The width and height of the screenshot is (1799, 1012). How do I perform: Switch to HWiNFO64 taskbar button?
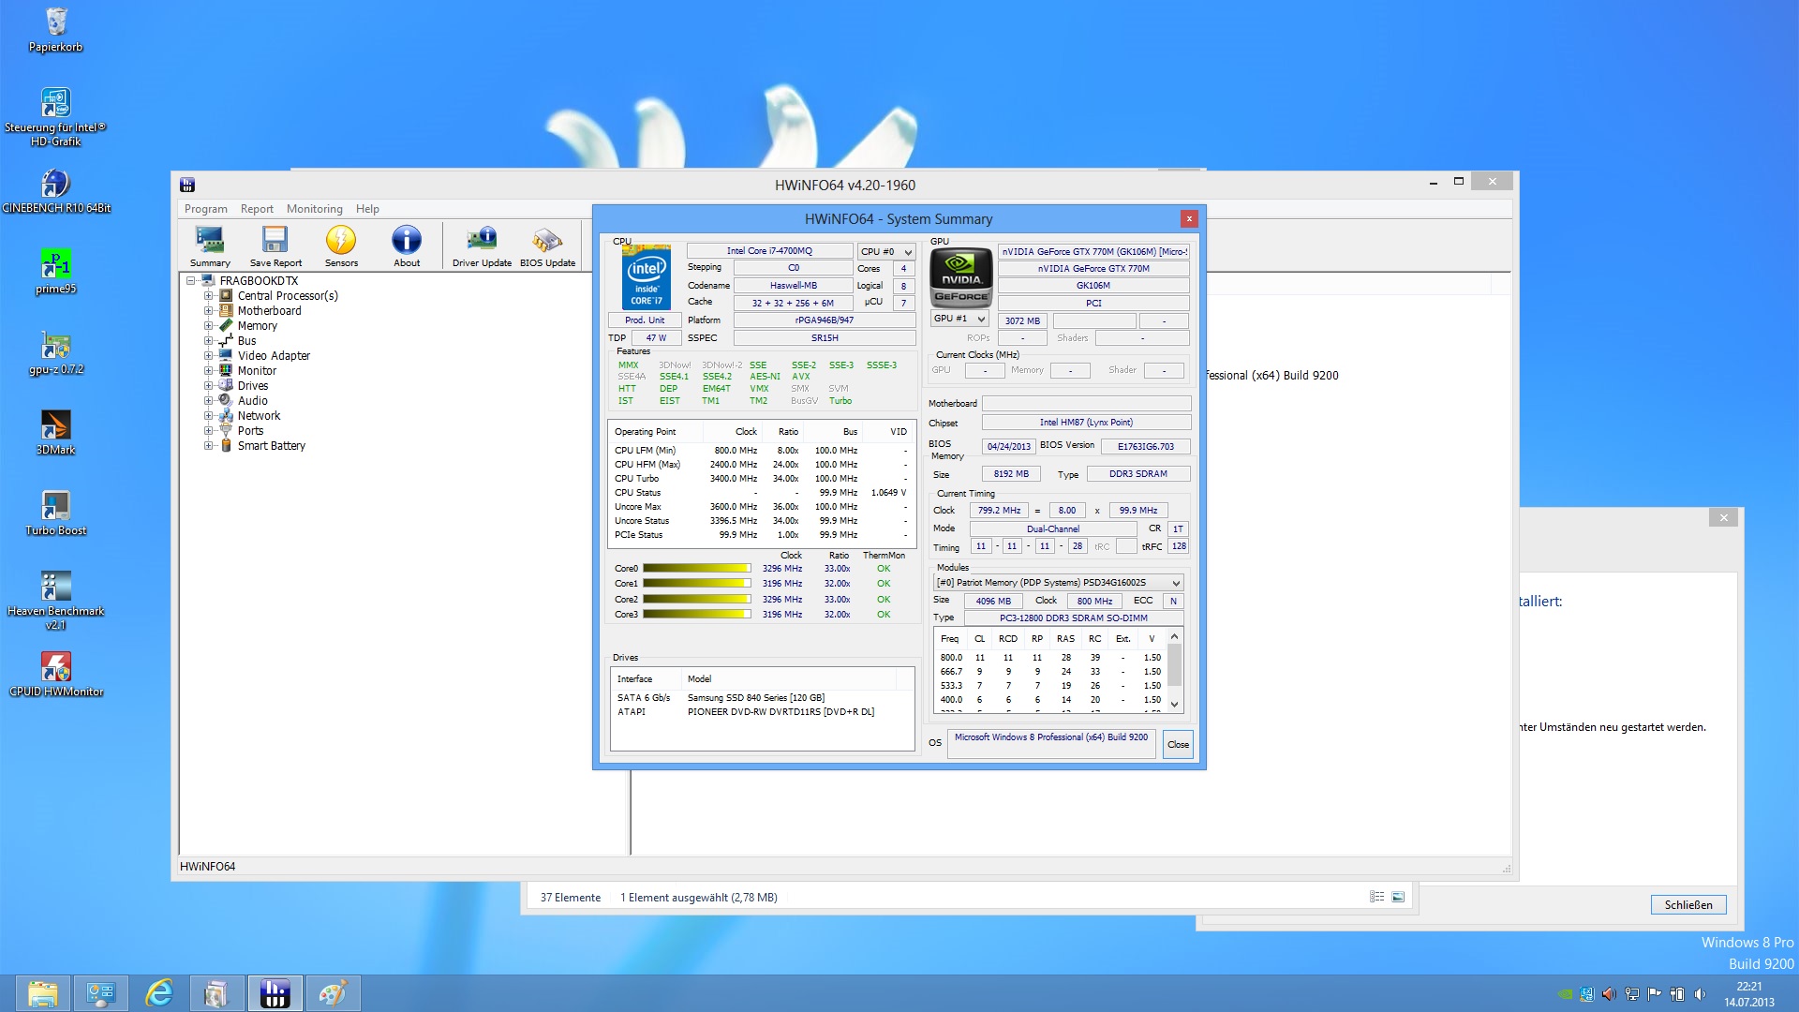pyautogui.click(x=275, y=993)
